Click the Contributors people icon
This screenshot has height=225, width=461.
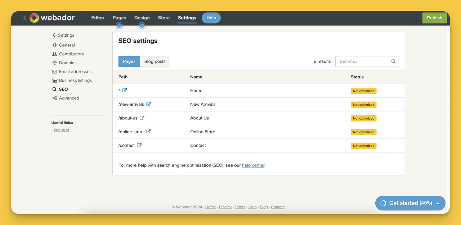click(x=55, y=54)
